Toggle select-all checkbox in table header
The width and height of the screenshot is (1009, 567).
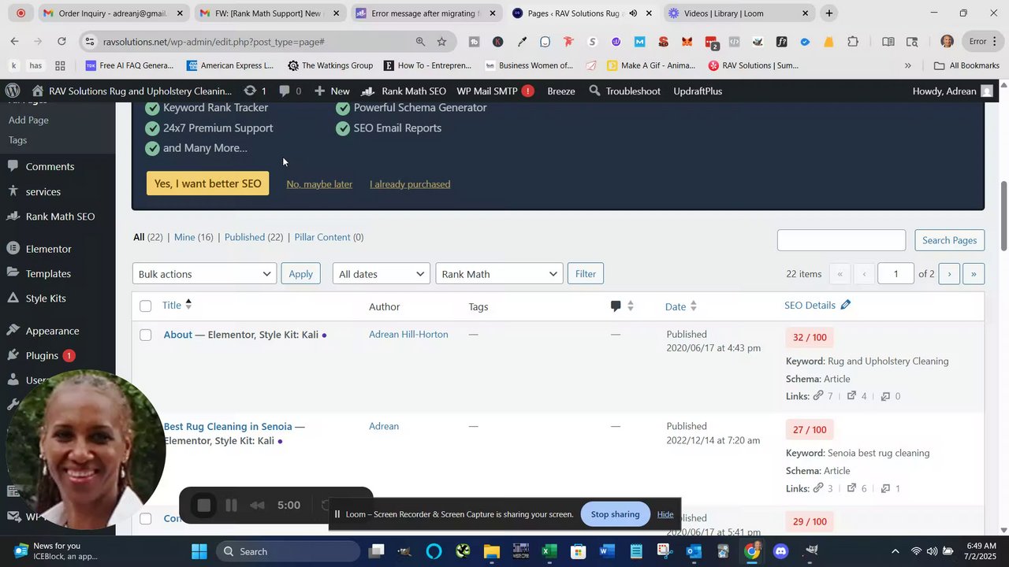145,306
